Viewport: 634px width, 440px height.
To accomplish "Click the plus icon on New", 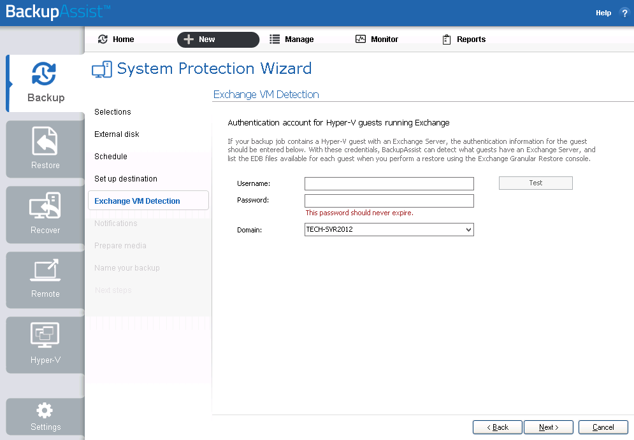I will [189, 39].
